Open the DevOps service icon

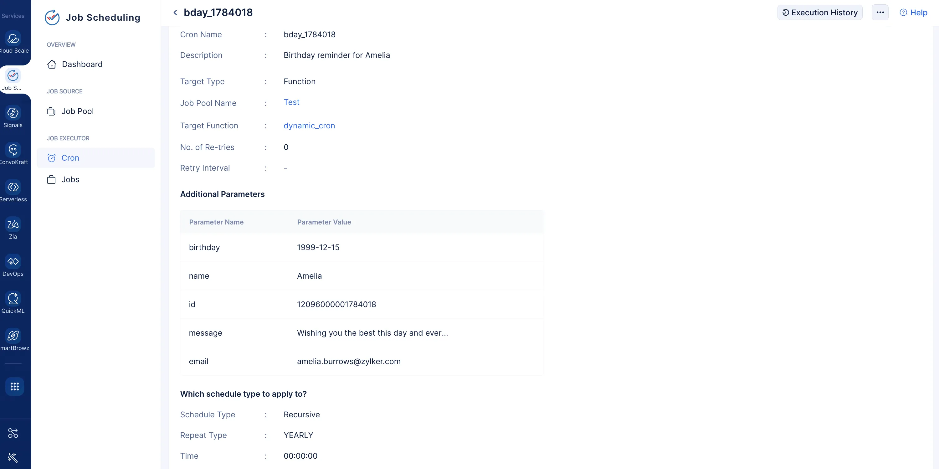(x=13, y=261)
